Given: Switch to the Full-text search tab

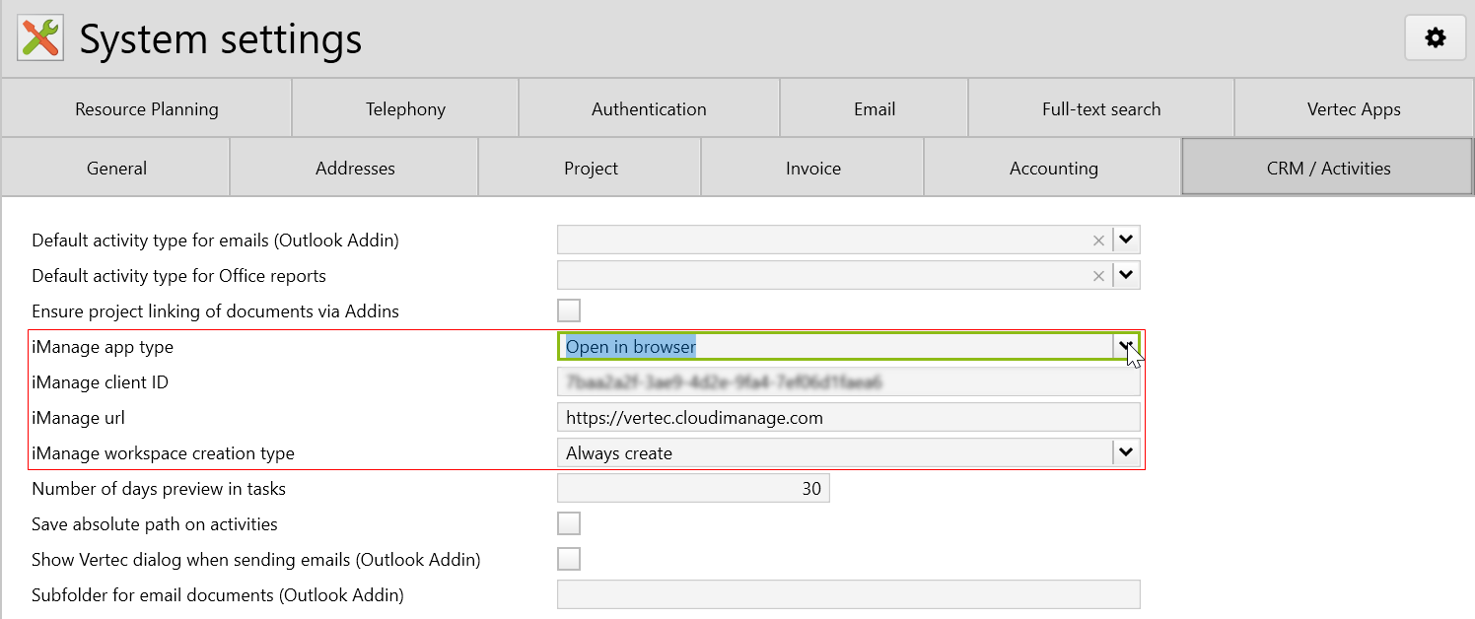Looking at the screenshot, I should click(x=1100, y=109).
